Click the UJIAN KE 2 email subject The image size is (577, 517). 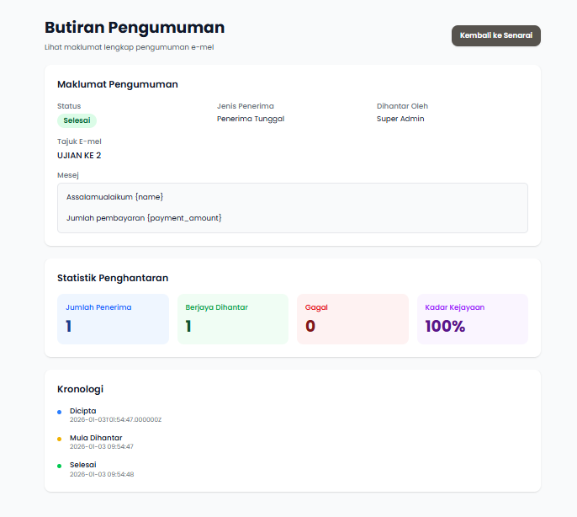tap(79, 155)
